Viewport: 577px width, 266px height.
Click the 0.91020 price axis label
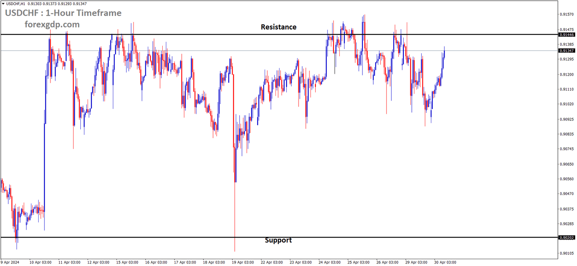567,104
